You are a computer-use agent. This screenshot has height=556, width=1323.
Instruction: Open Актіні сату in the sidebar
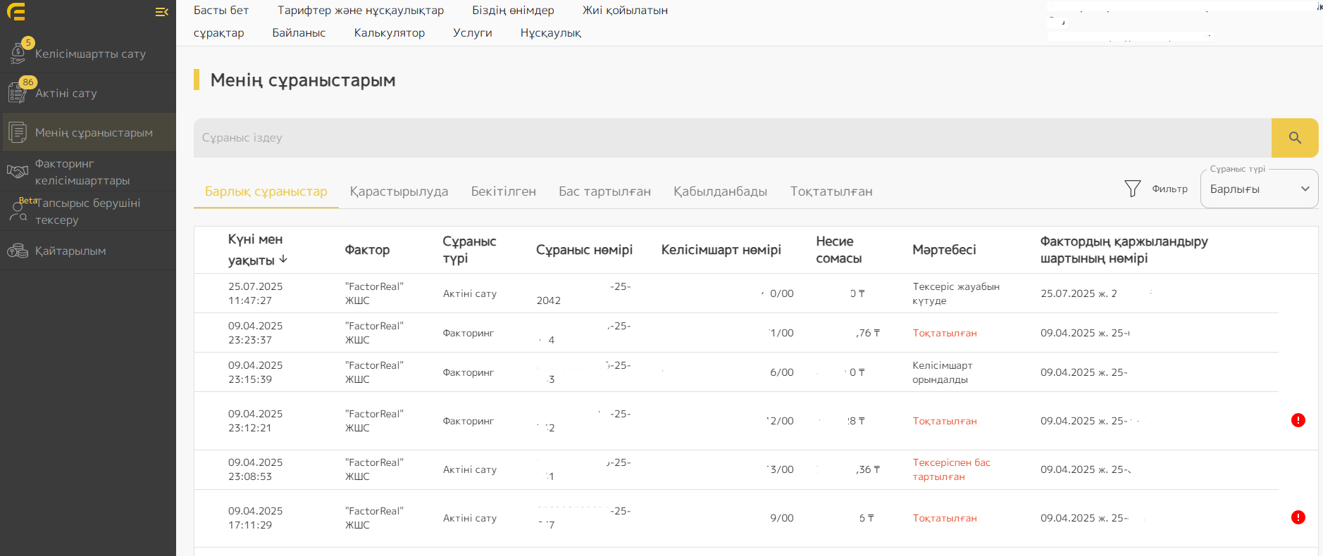click(88, 93)
